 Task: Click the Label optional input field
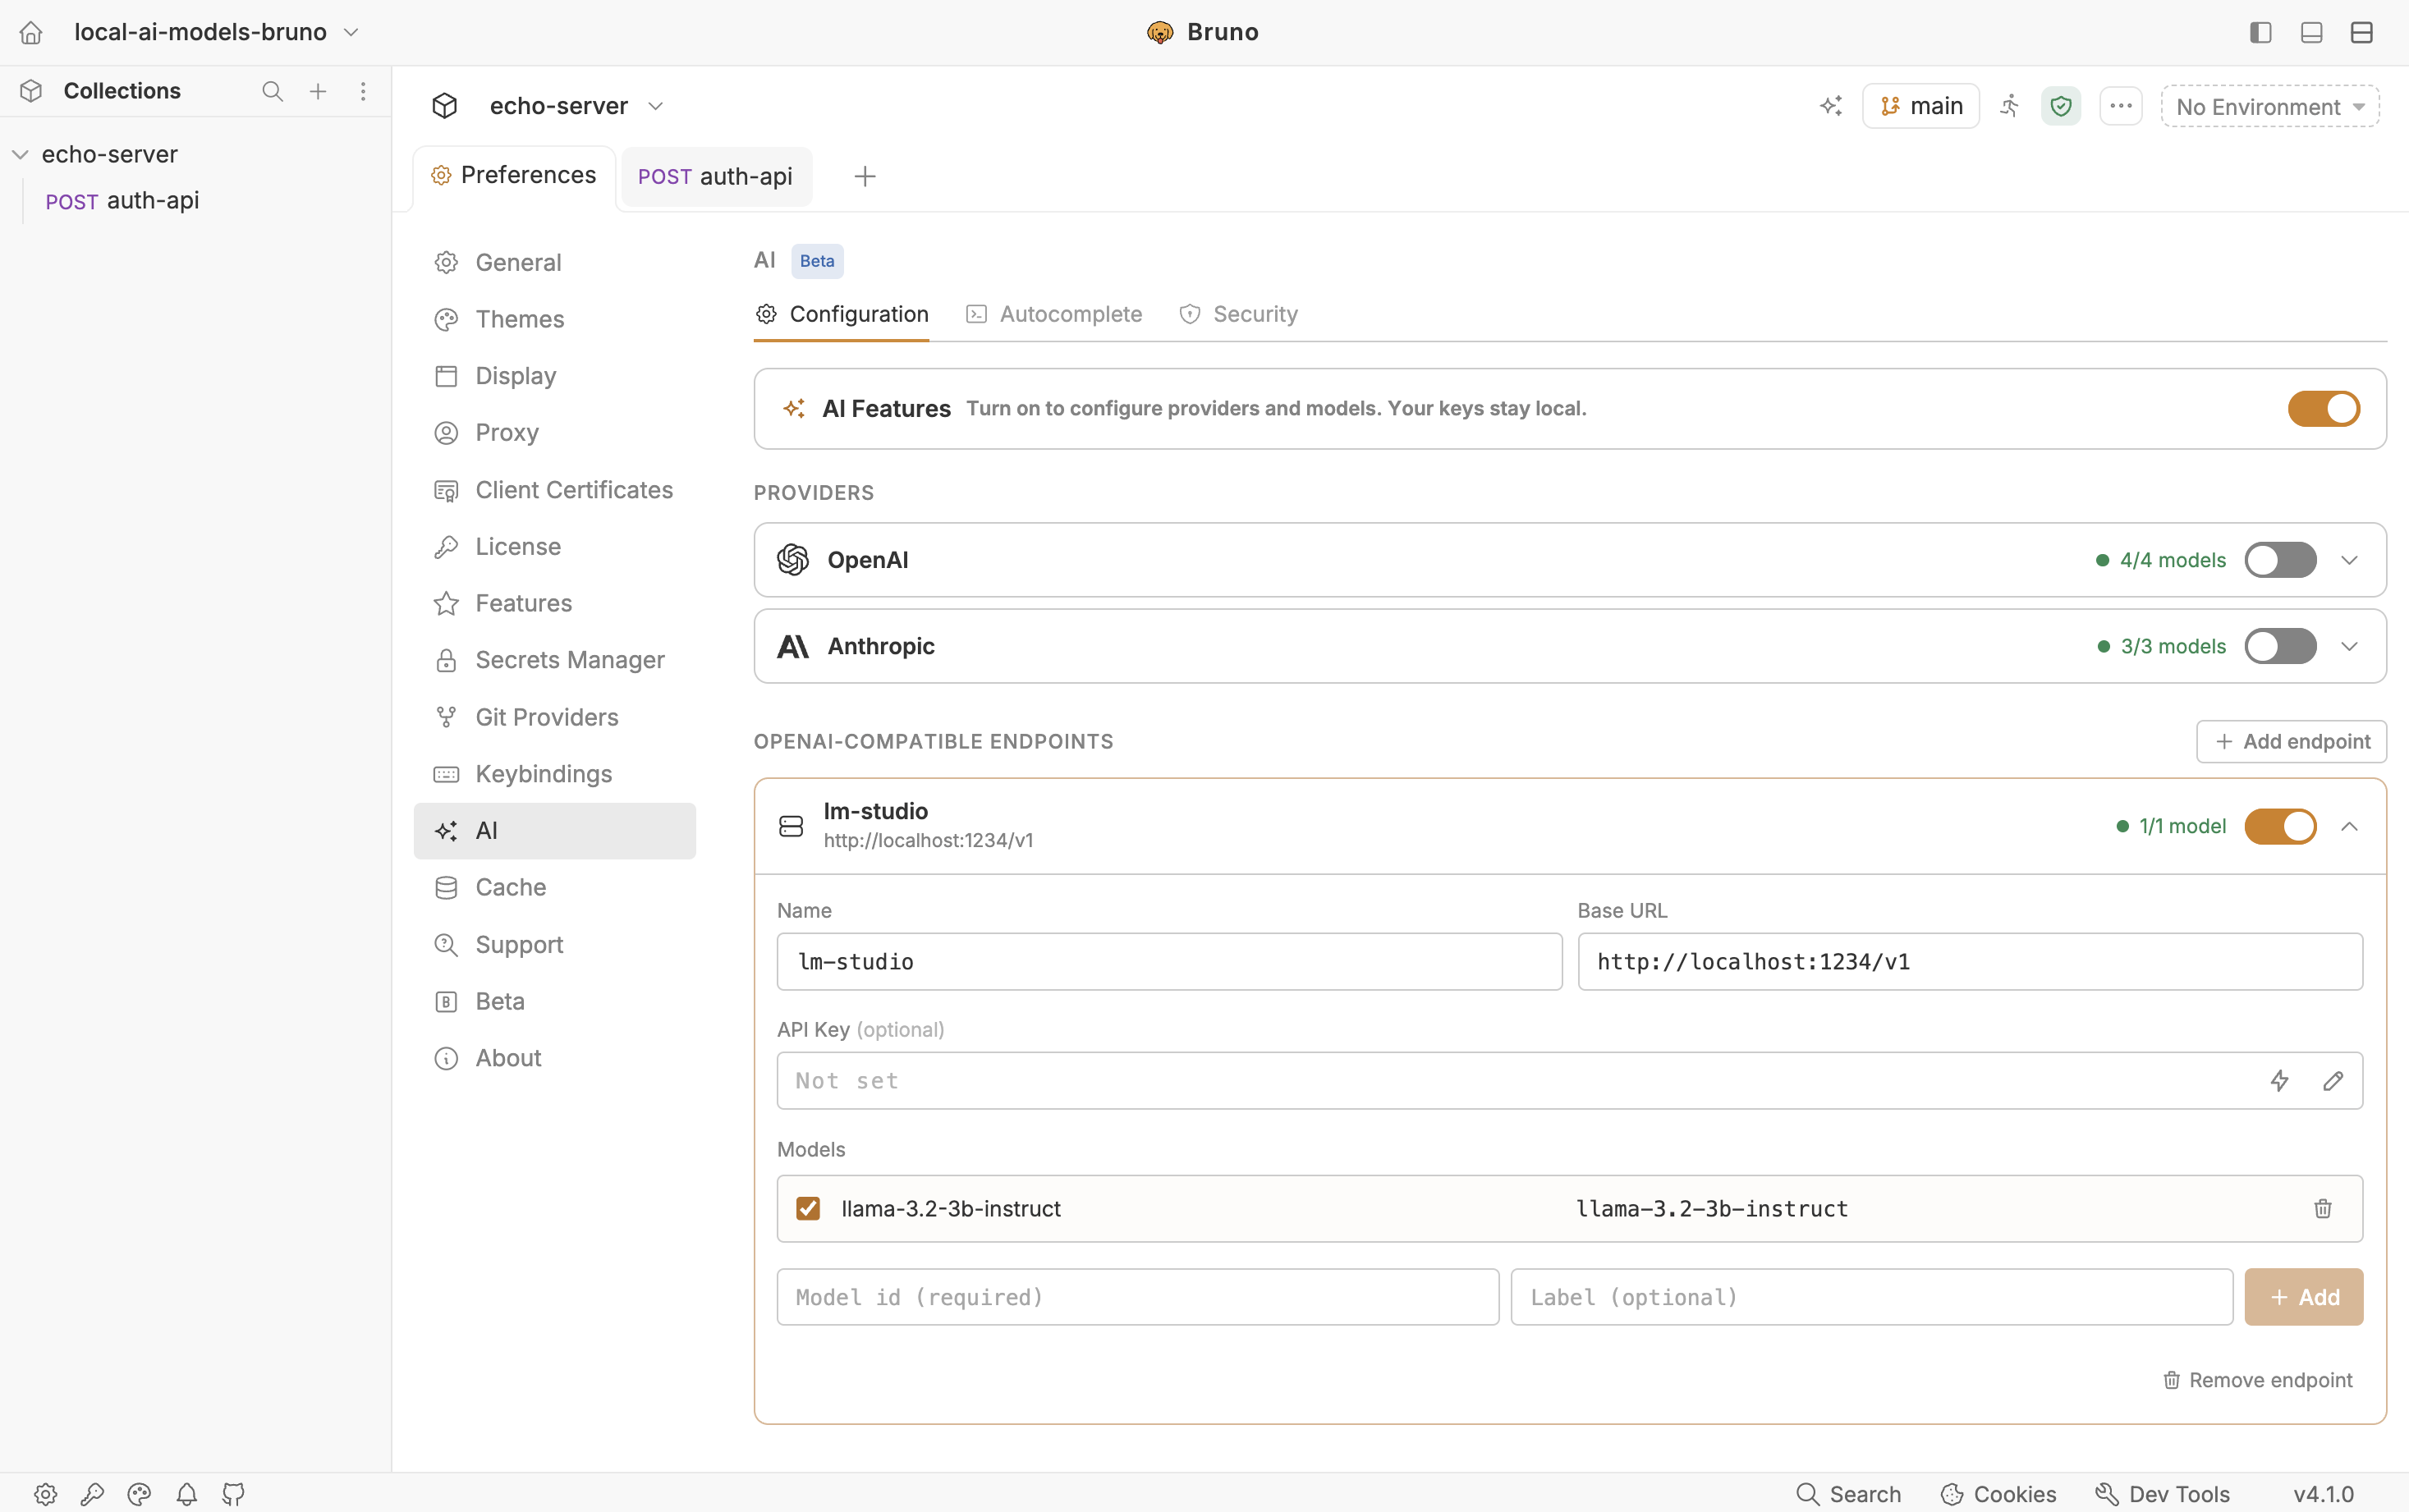pos(1872,1297)
